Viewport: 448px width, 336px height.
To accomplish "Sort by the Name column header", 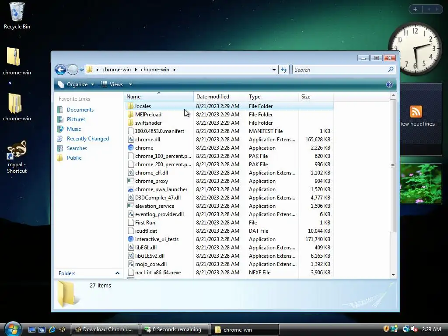I will 158,97.
